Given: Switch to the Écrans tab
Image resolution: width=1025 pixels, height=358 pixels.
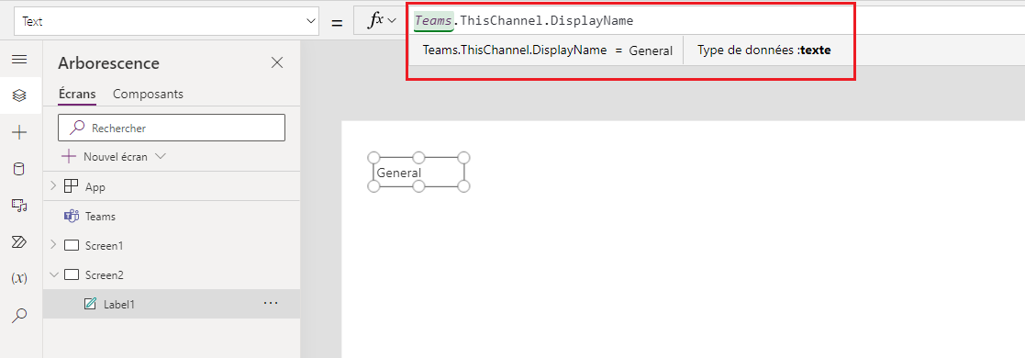Looking at the screenshot, I should point(77,94).
